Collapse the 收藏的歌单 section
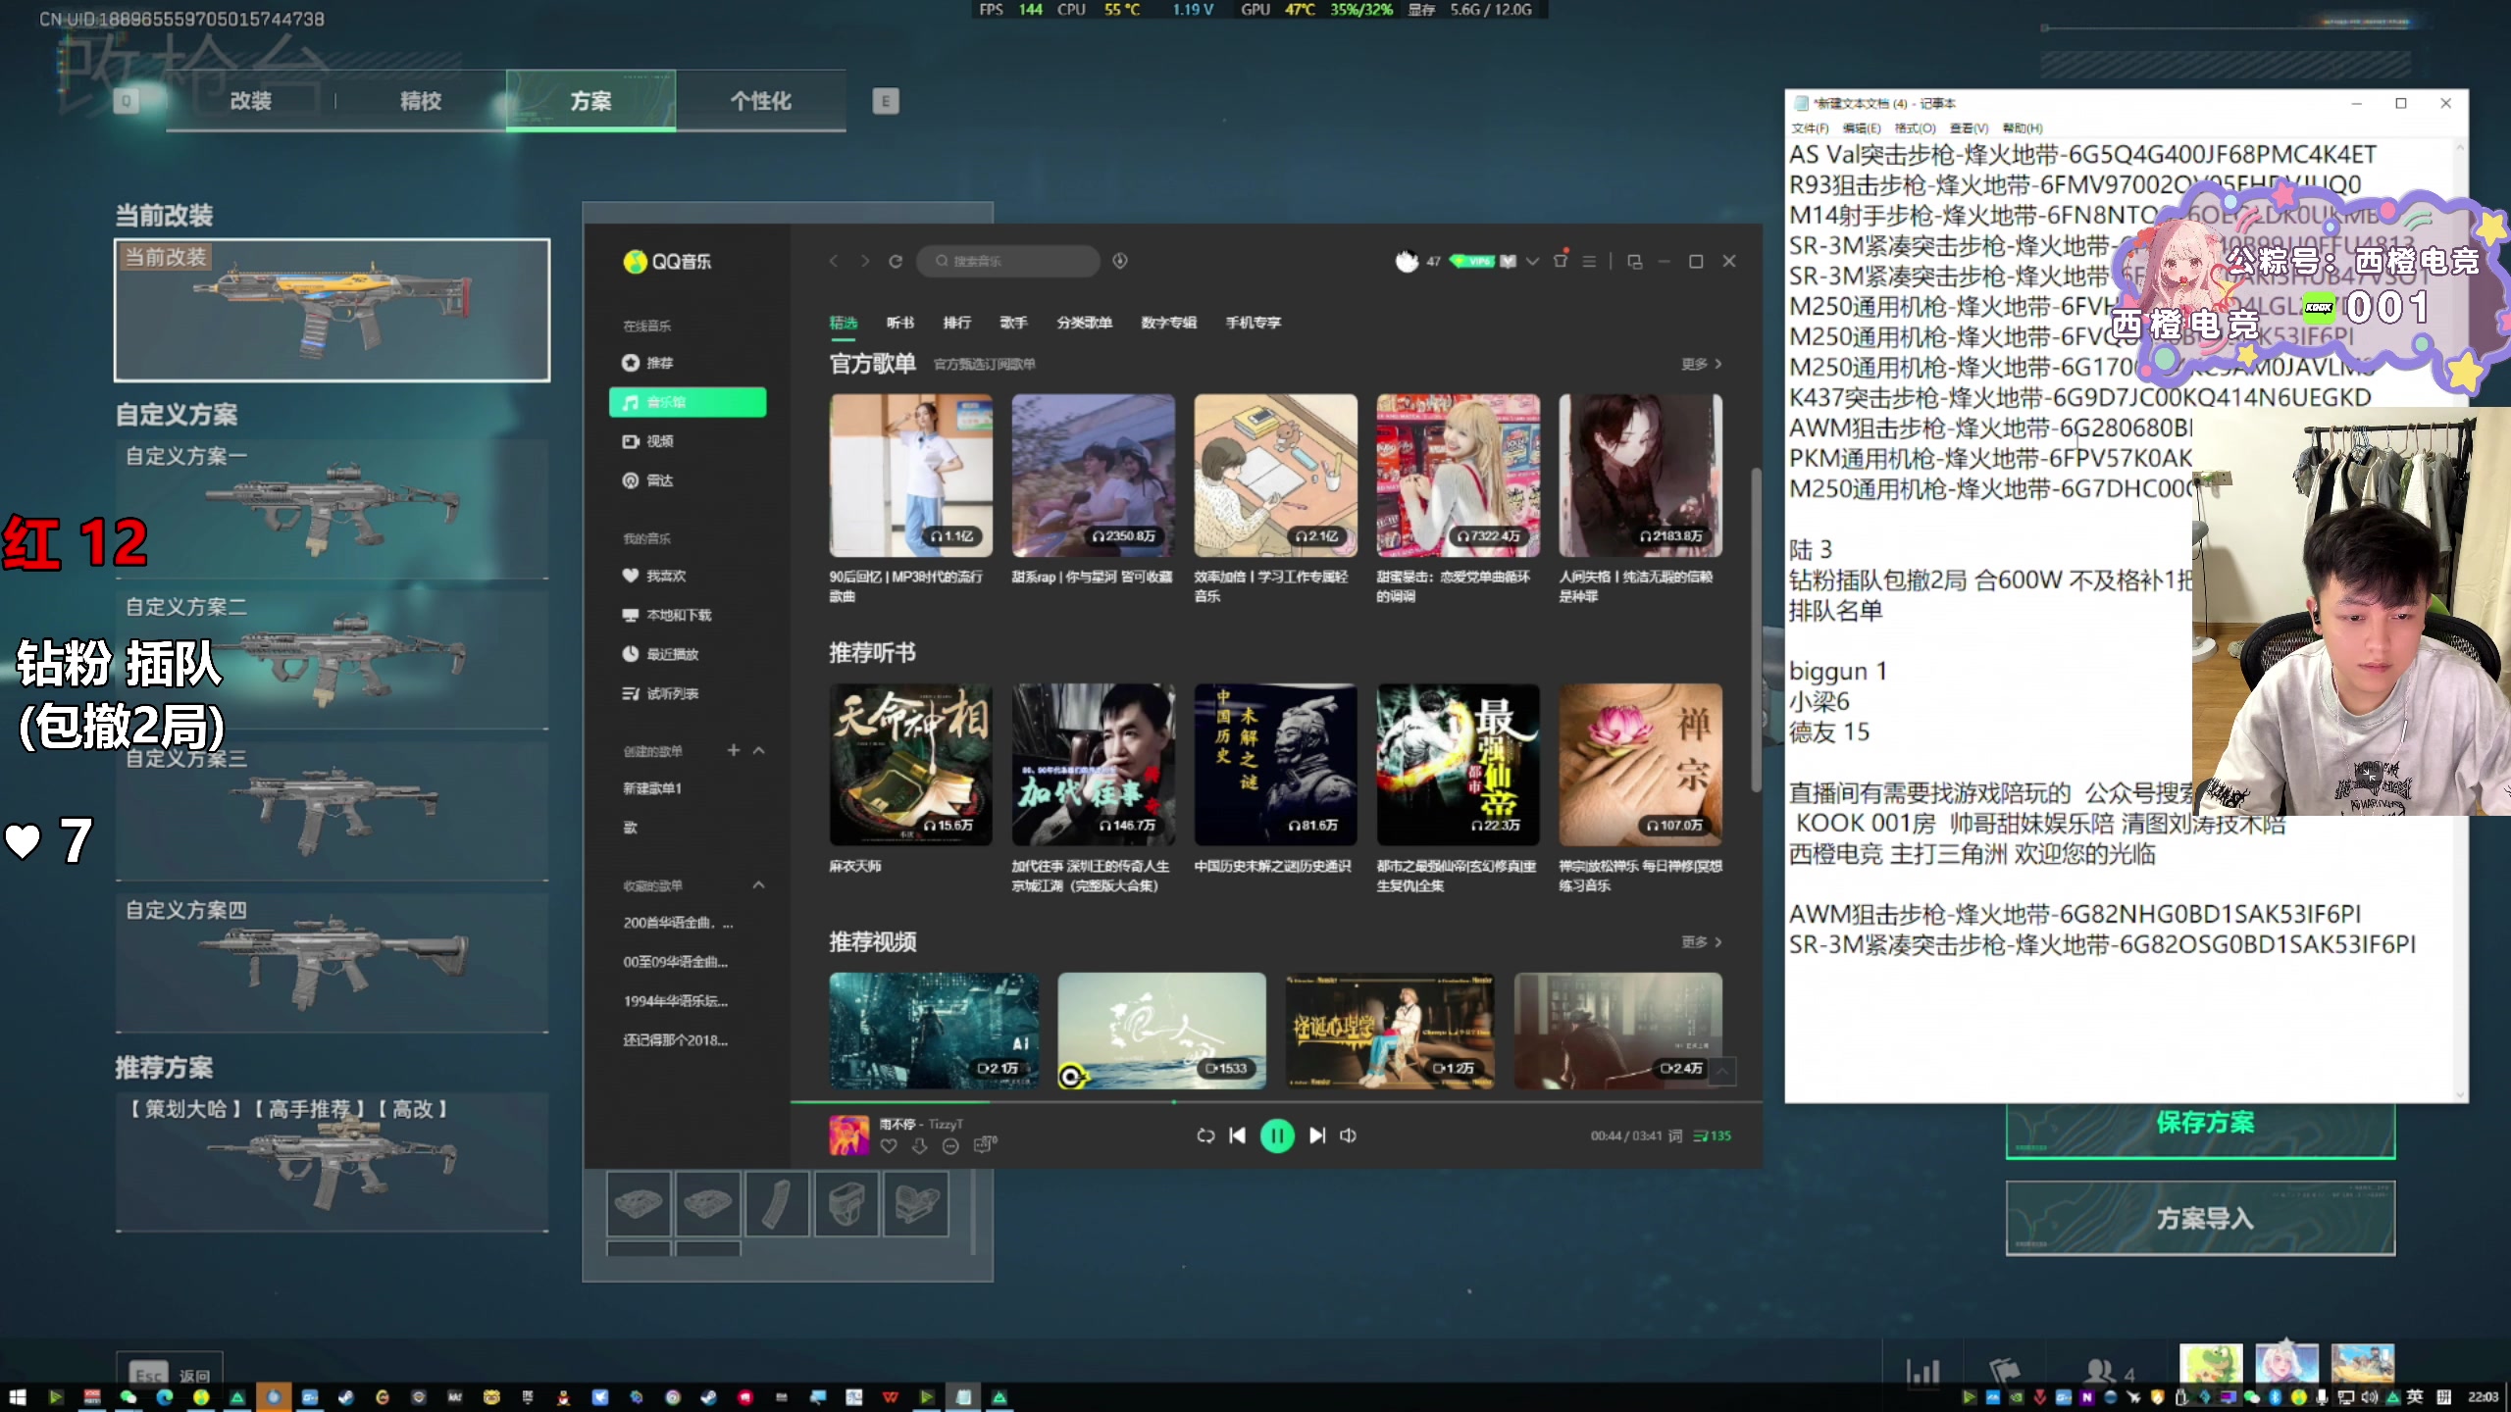The width and height of the screenshot is (2511, 1412). (x=758, y=884)
